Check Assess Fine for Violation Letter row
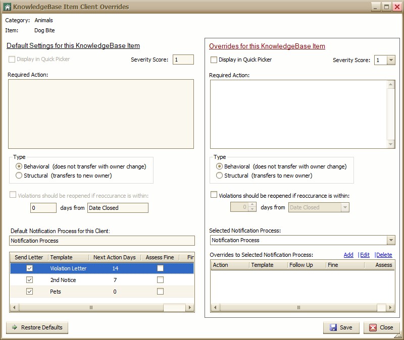 tap(160, 268)
